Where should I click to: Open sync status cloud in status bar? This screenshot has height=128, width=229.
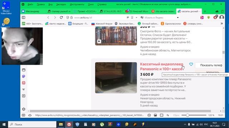[x=30, y=115]
